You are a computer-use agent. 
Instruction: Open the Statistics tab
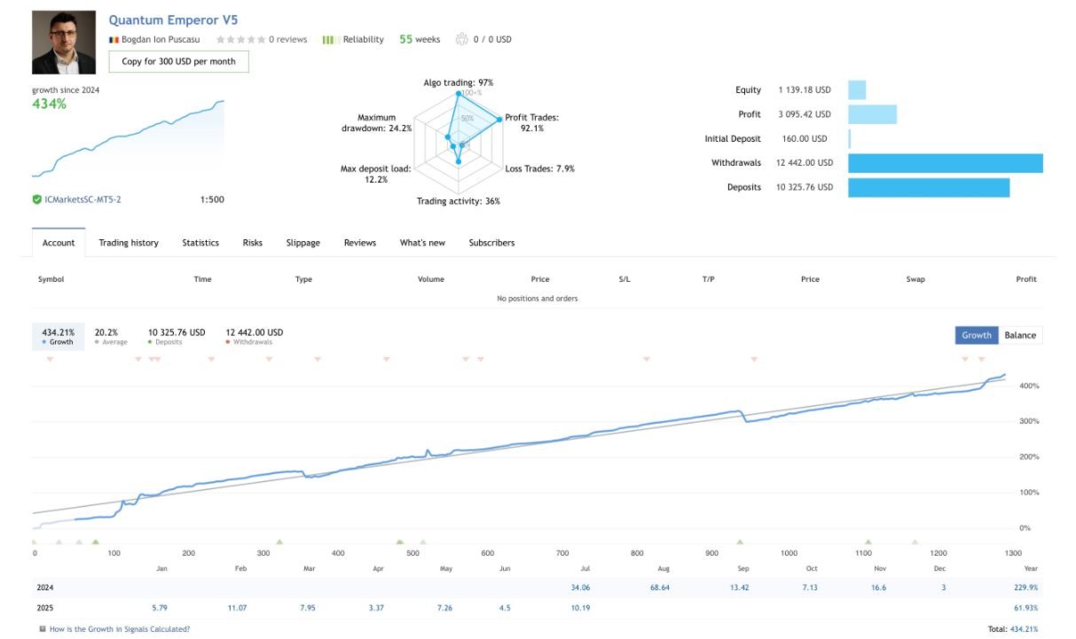[x=200, y=243]
